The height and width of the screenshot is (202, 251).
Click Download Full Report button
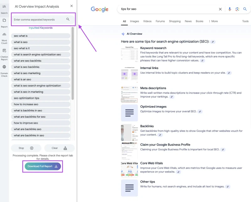click(43, 166)
